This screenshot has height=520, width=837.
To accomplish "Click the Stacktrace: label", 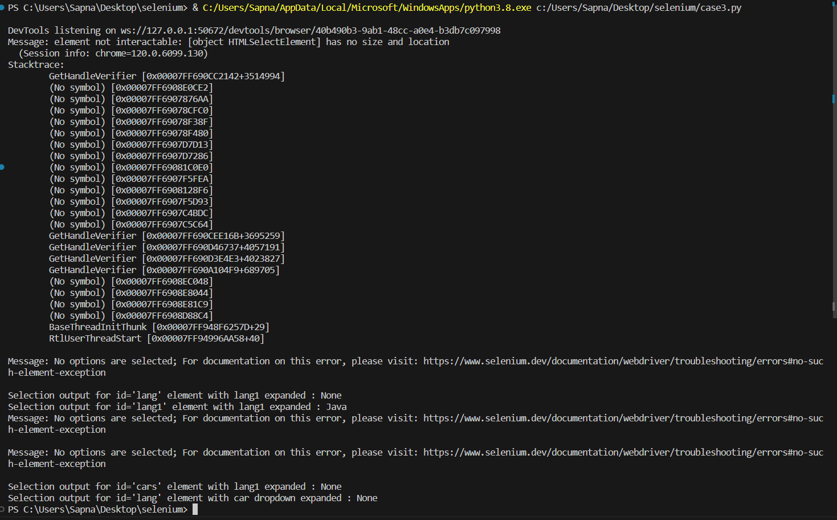I will click(35, 64).
